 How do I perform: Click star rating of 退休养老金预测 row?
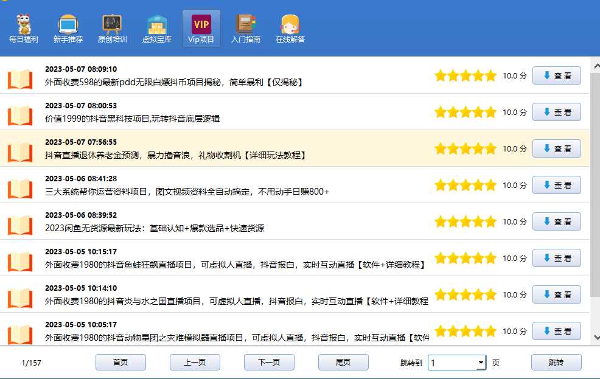466,149
